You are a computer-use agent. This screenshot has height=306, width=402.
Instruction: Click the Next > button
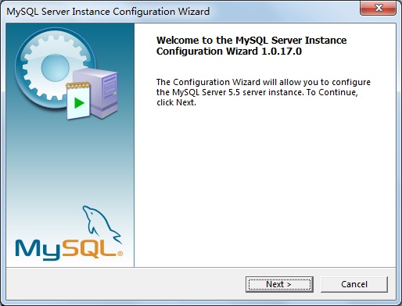click(279, 284)
